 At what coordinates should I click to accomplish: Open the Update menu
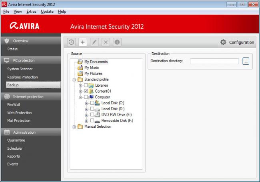click(47, 12)
